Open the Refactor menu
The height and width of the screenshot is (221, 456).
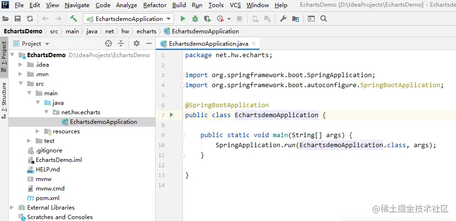click(x=155, y=5)
